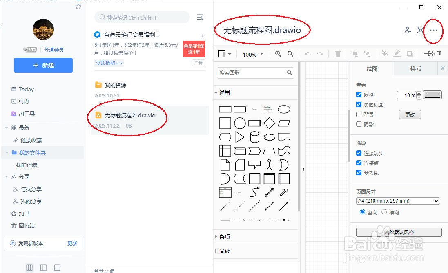Click the sync refresh icon
The width and height of the screenshot is (448, 273).
(x=78, y=7)
